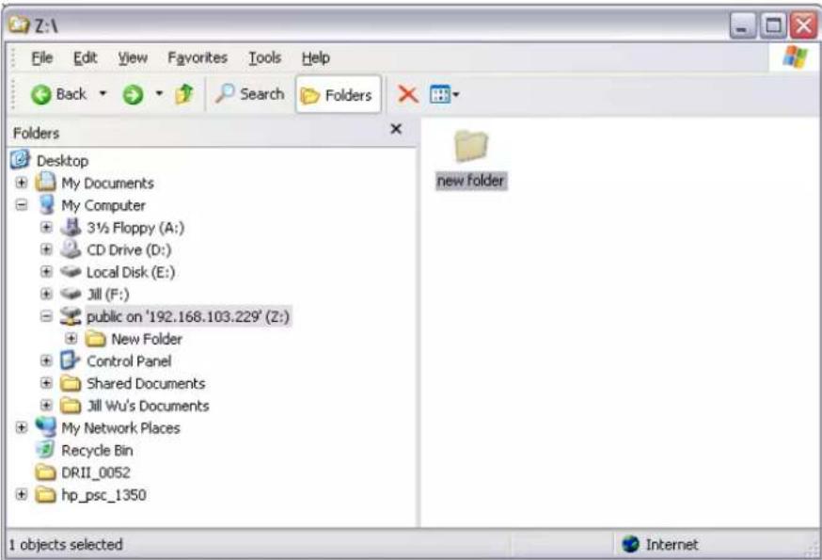Expand the Local Disk (E:) node

click(46, 272)
